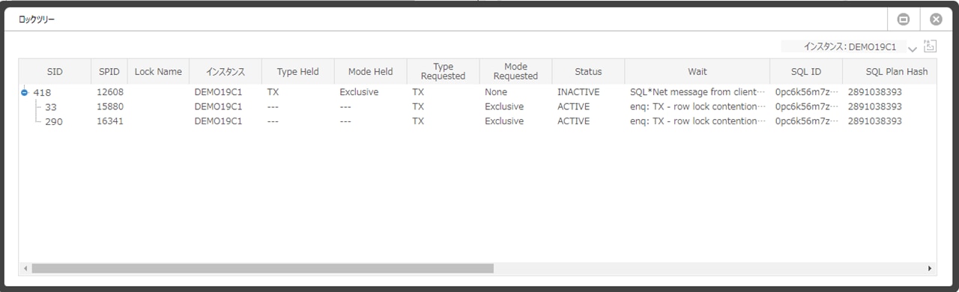
Task: Click the Type Held column header
Action: point(298,72)
